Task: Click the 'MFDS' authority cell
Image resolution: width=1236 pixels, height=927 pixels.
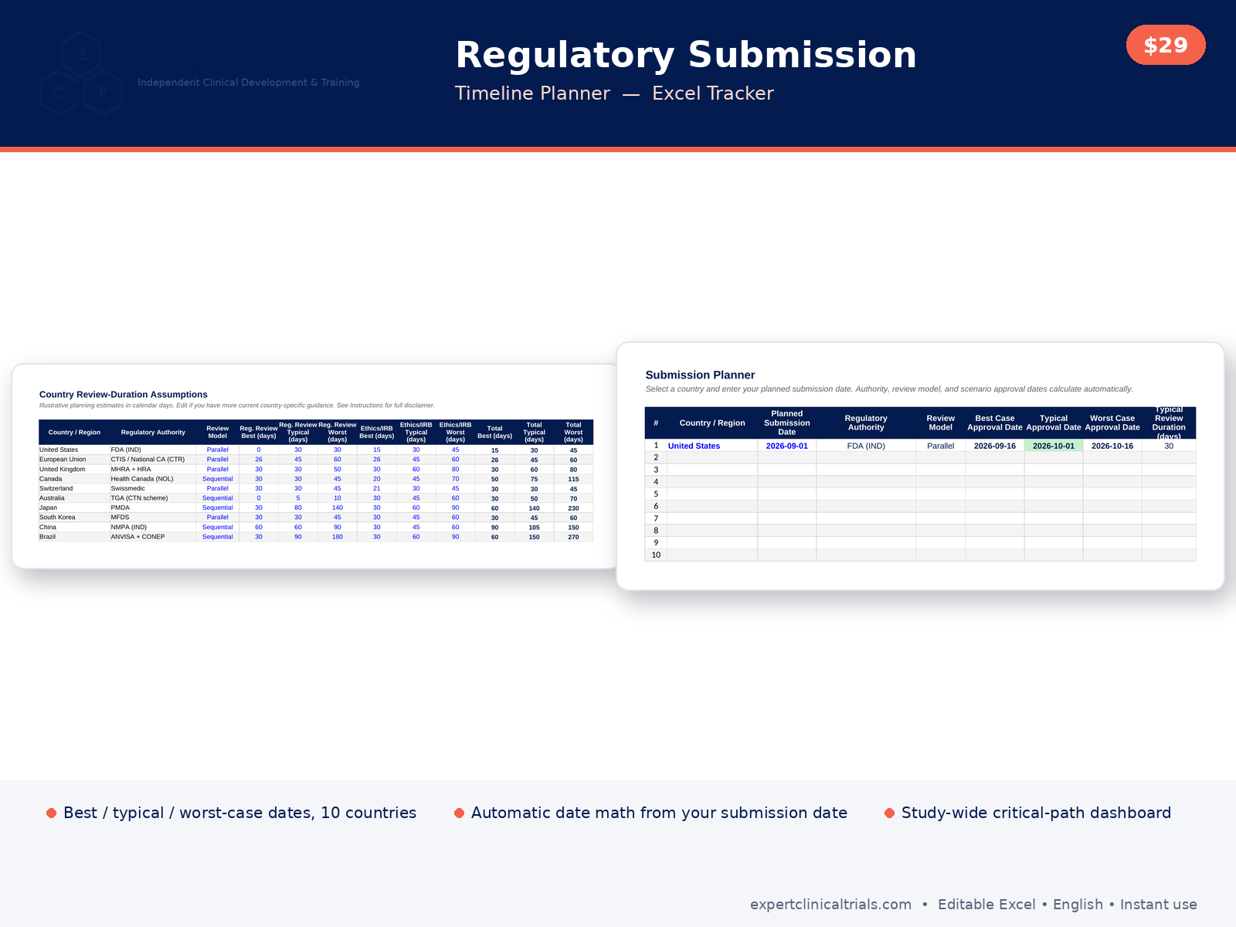Action: point(153,518)
